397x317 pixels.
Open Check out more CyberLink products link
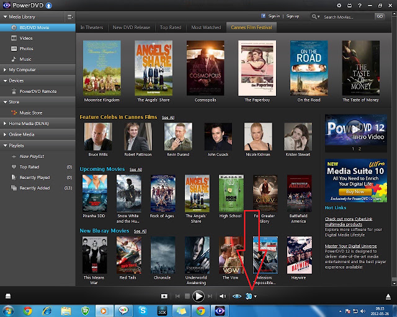coord(349,222)
